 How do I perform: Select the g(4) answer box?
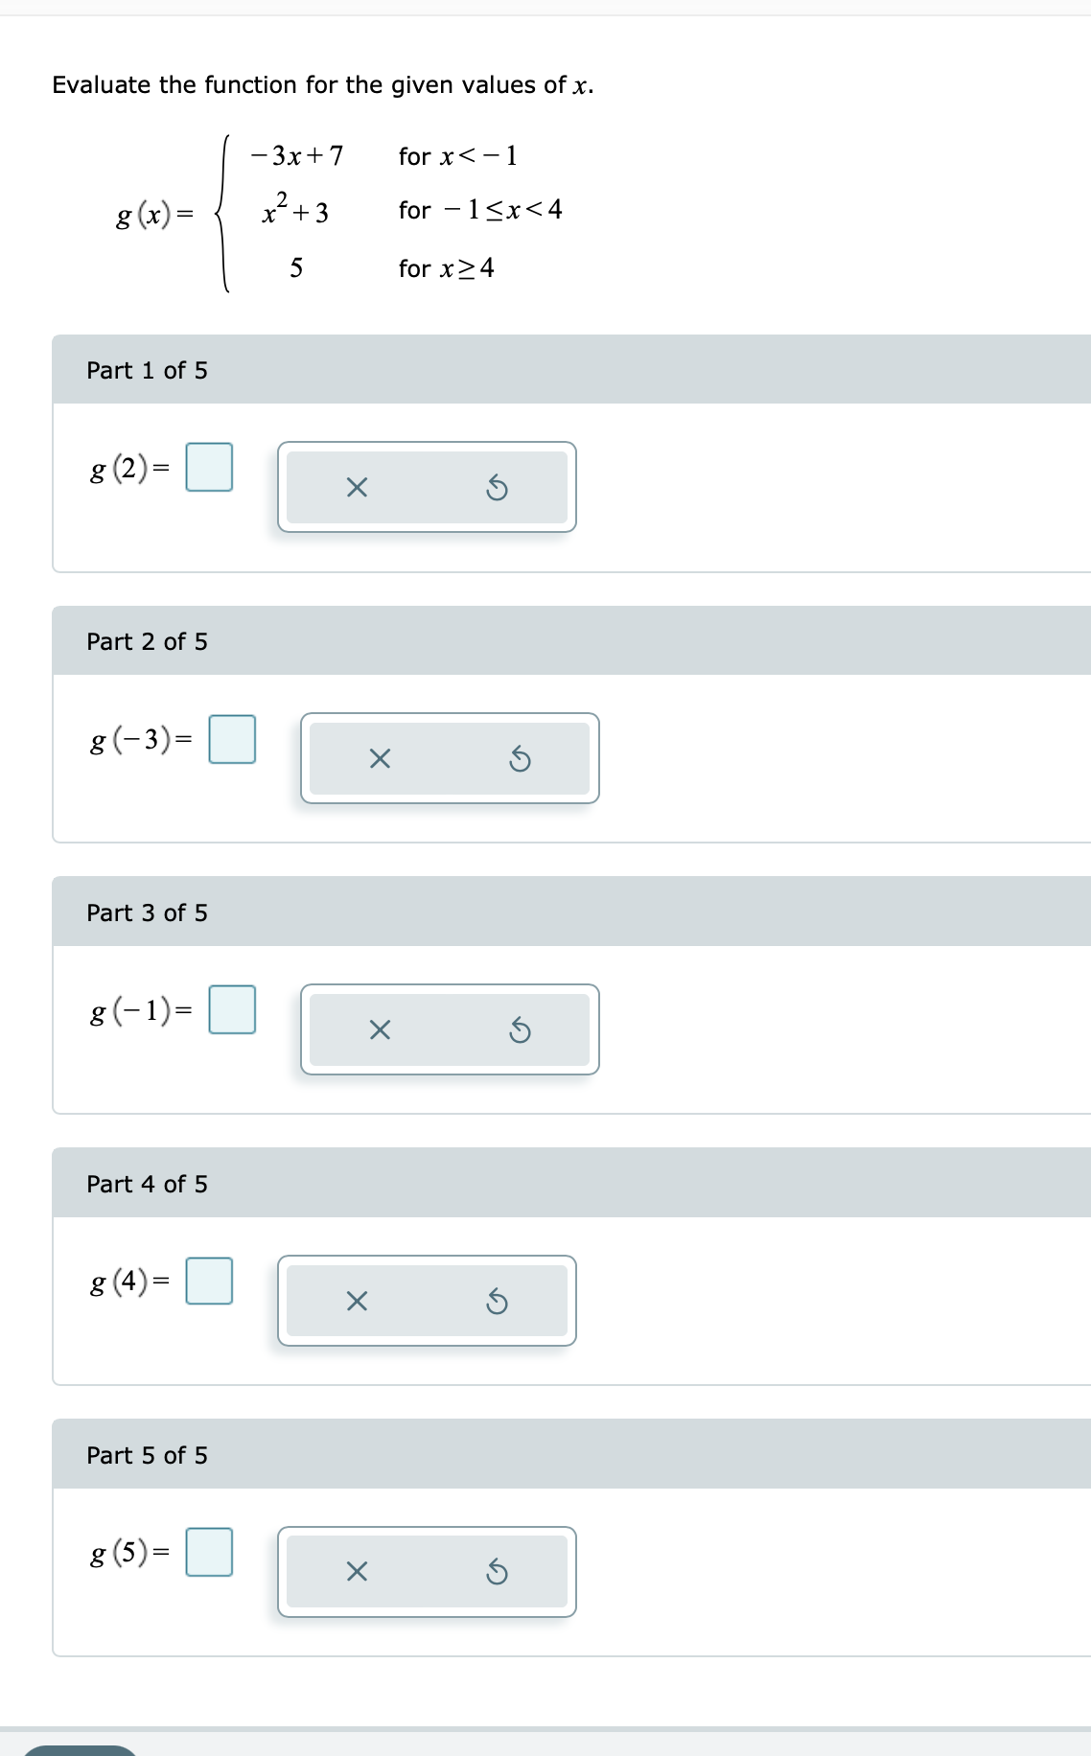point(209,1281)
